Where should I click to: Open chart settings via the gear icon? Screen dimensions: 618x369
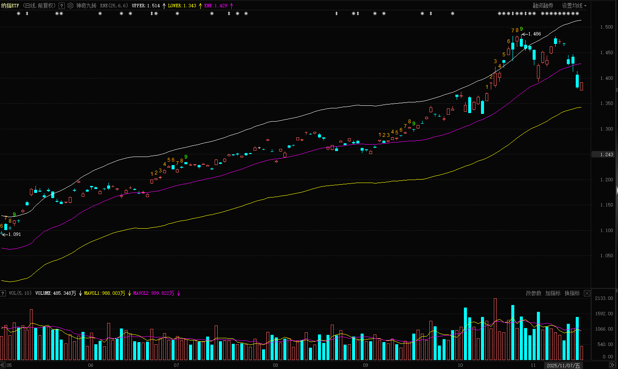tap(70, 6)
